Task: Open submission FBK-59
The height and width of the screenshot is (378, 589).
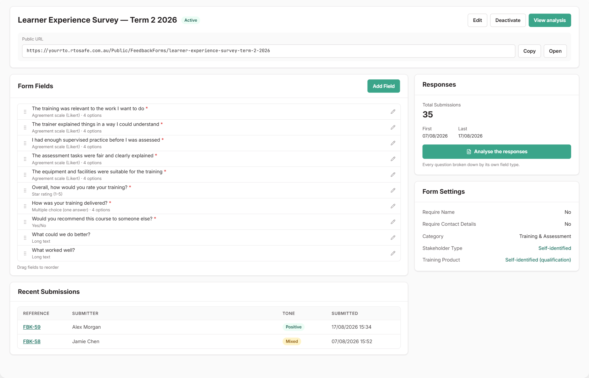Action: tap(32, 327)
